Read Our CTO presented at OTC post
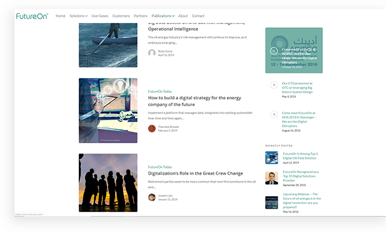 [x=297, y=87]
